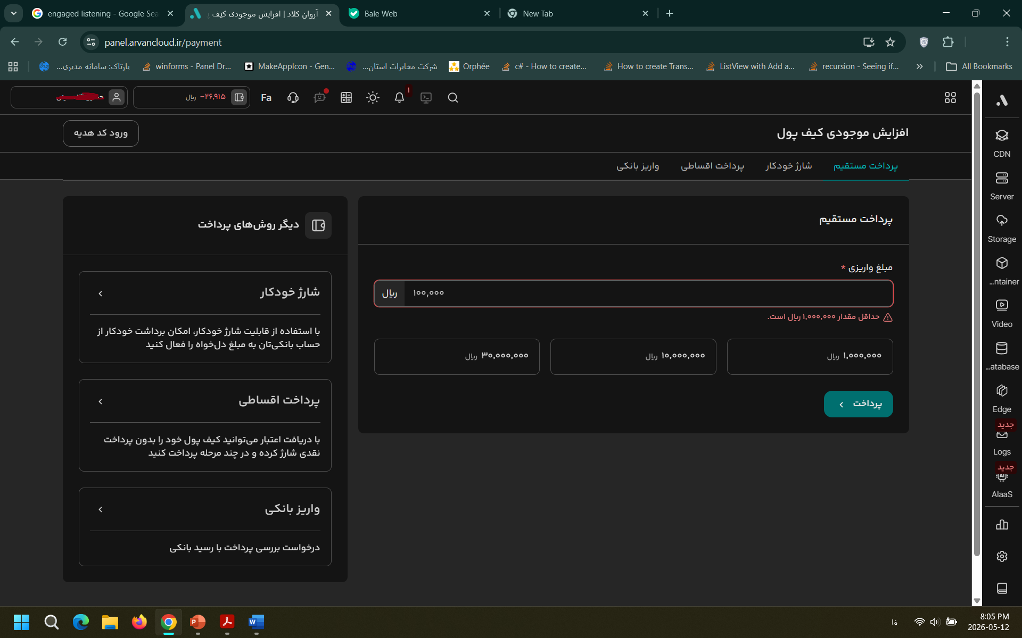Reload the page
This screenshot has height=638, width=1022.
62,42
